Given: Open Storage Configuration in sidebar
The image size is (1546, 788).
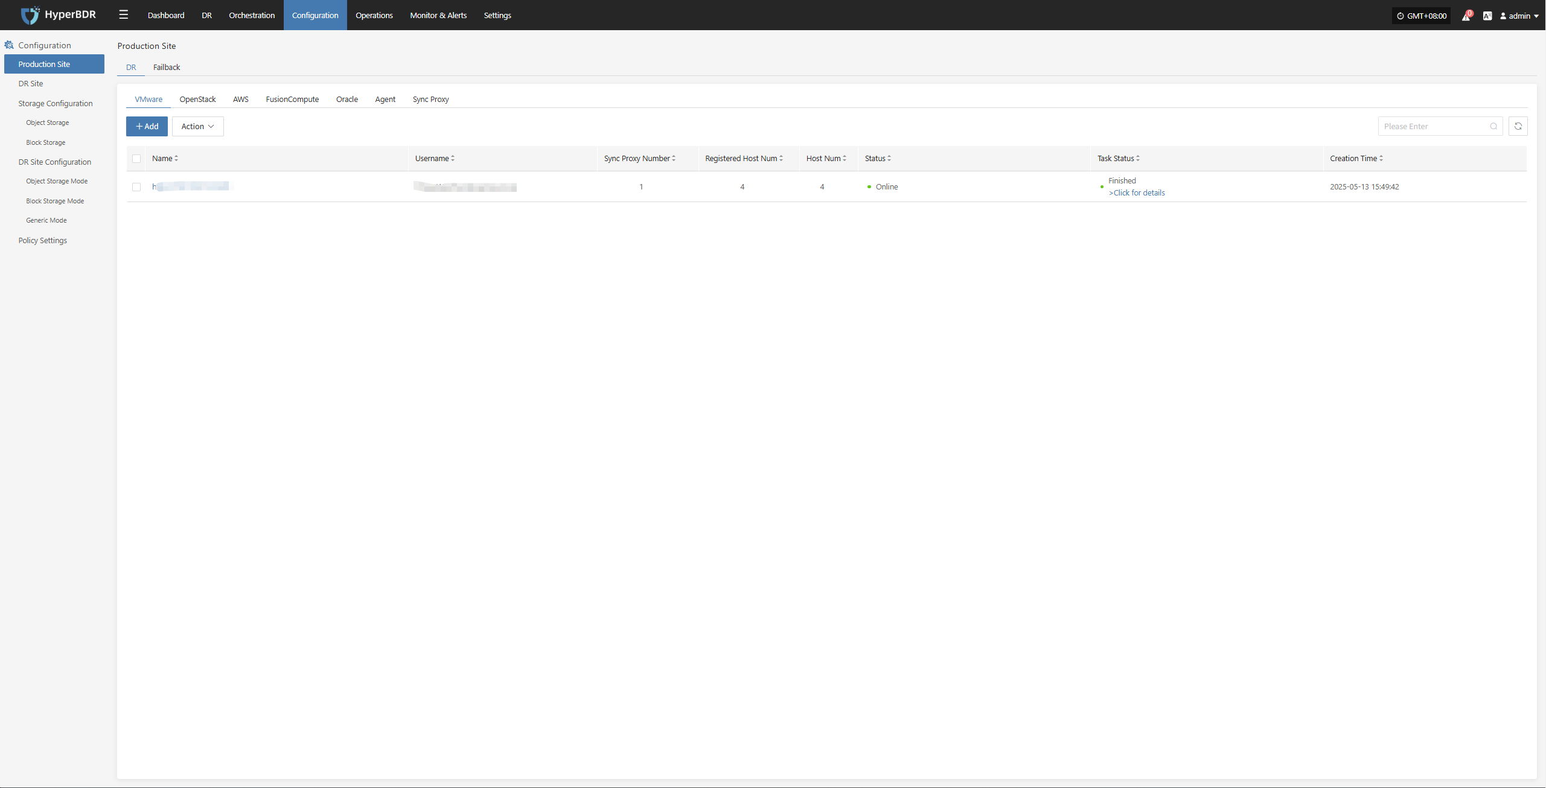Looking at the screenshot, I should [56, 103].
